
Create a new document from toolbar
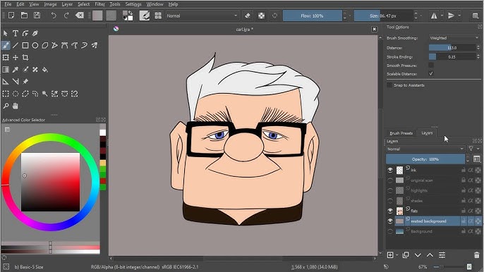(11, 16)
